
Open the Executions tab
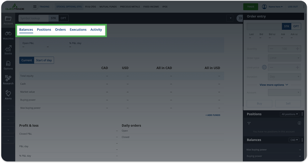78,30
